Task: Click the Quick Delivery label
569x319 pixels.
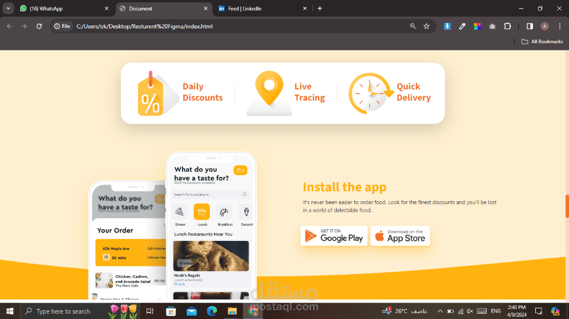Action: [x=414, y=92]
